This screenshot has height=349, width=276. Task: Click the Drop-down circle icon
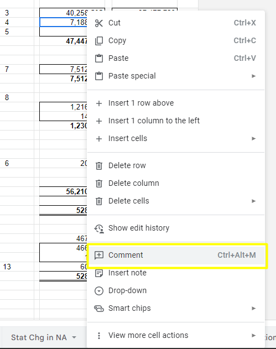99,291
